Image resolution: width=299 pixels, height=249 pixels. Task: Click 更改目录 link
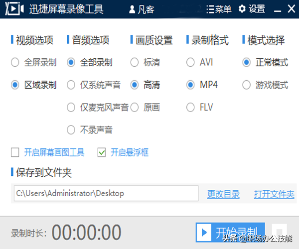223,194
